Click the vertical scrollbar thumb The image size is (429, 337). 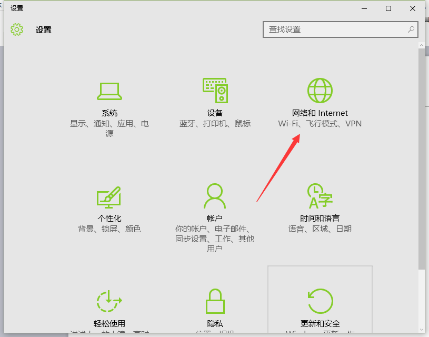(422, 158)
